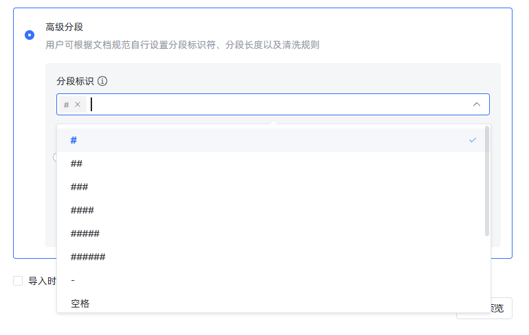Choose the 空格 option
Viewport: 529px width, 335px height.
click(80, 303)
